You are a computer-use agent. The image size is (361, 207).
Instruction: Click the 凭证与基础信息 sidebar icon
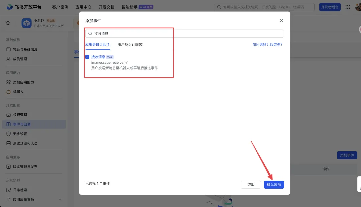8,49
